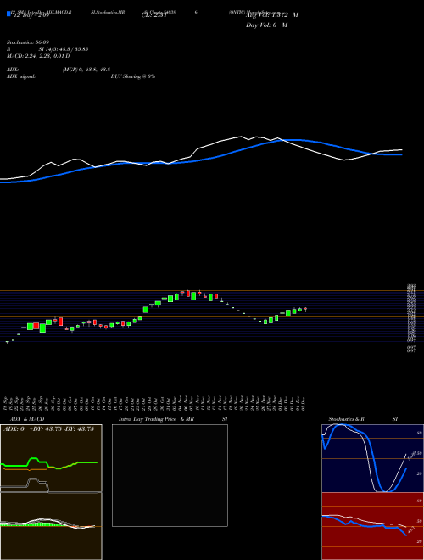Click the '(MGR) 0, 43.8, 43.8' ADX values

(x=86, y=70)
